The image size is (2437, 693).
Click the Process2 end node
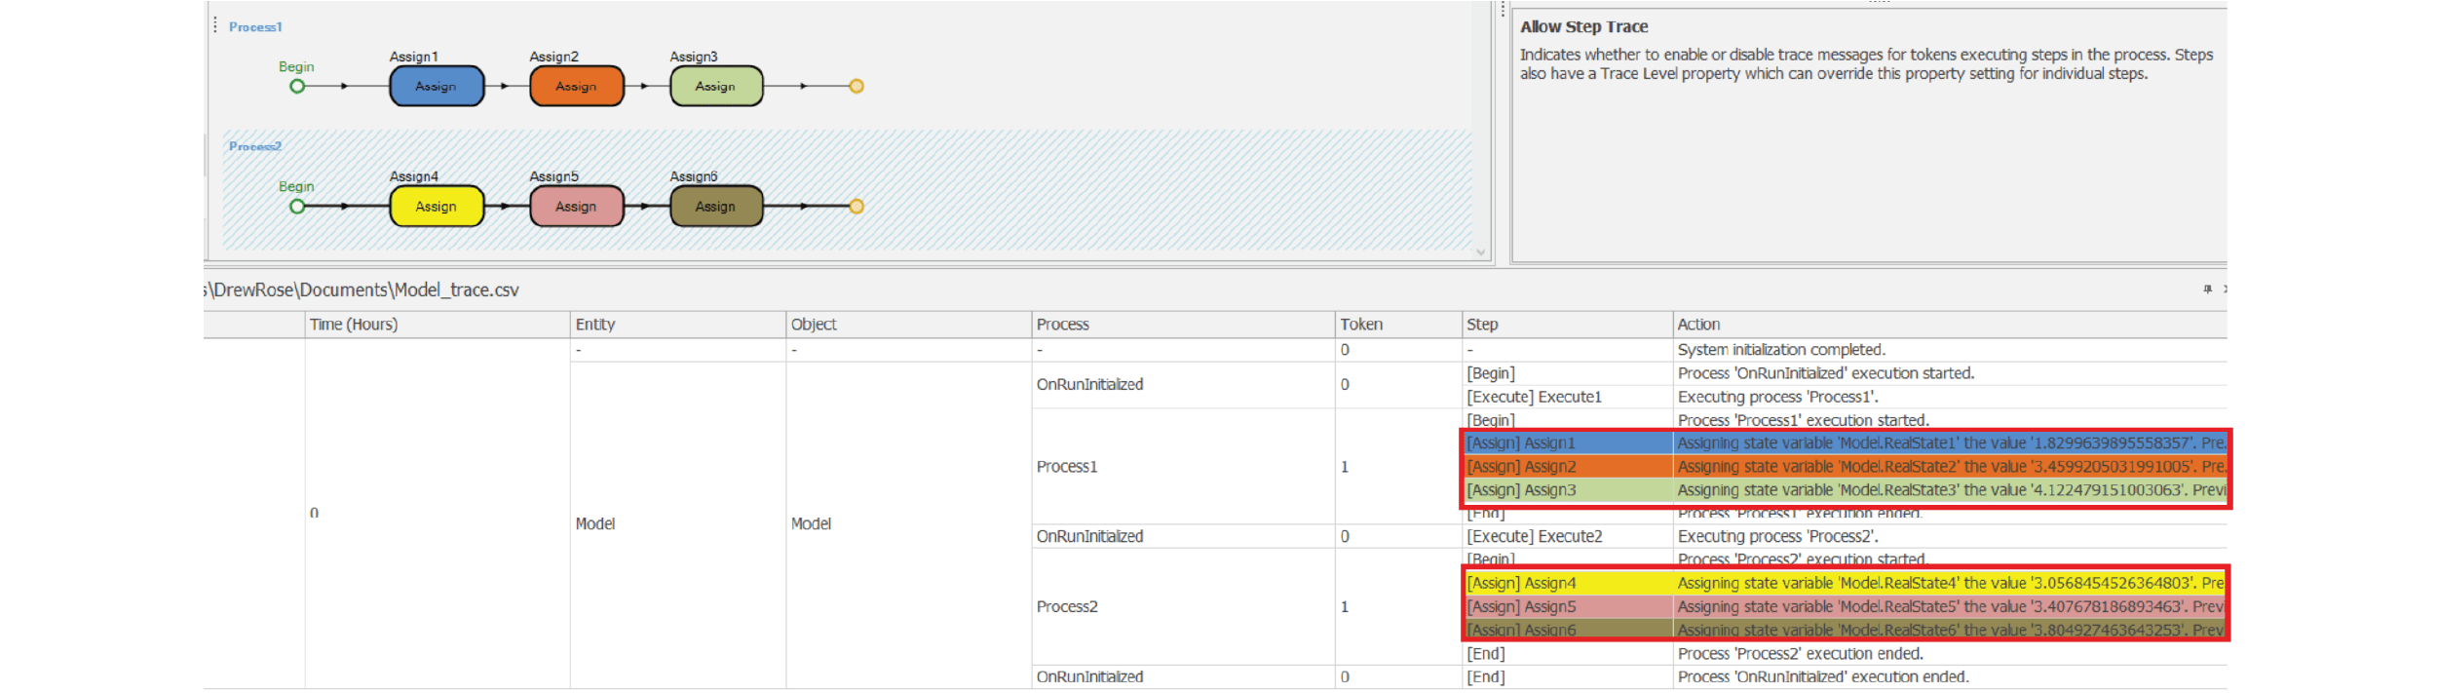click(856, 207)
